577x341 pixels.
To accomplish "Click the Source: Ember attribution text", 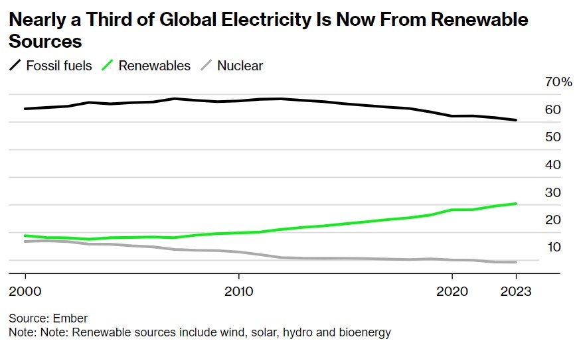I will coord(48,318).
